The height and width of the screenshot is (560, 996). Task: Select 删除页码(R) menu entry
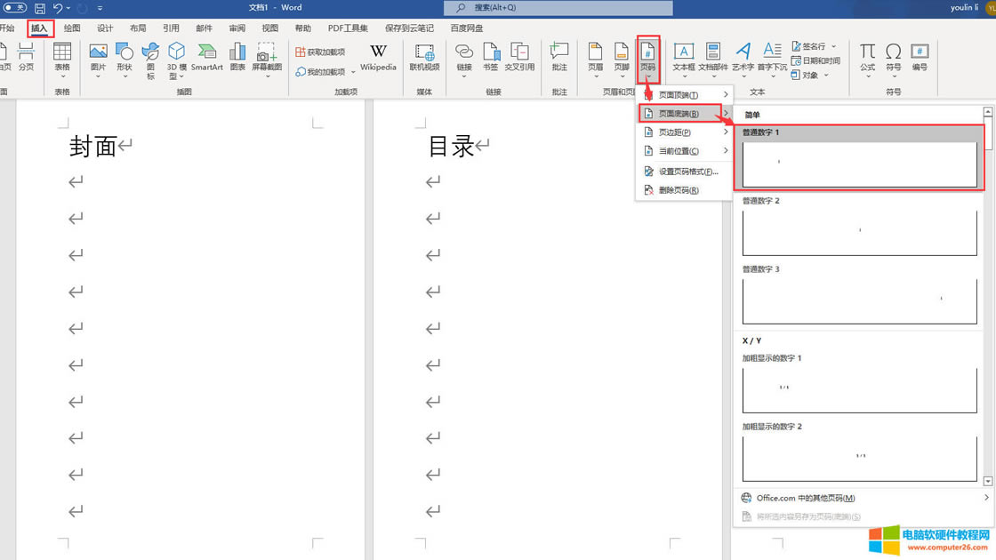(x=678, y=190)
